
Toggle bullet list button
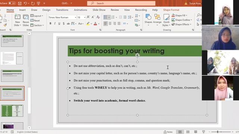(x=105, y=17)
